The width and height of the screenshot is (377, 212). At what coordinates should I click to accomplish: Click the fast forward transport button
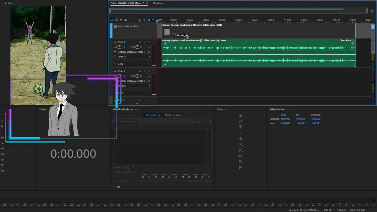click(x=3, y=149)
